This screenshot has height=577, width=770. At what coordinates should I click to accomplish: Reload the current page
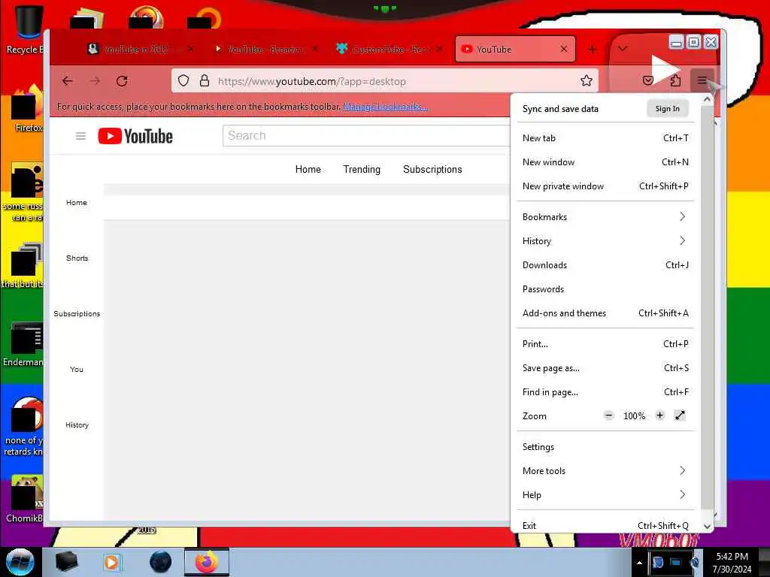123,81
